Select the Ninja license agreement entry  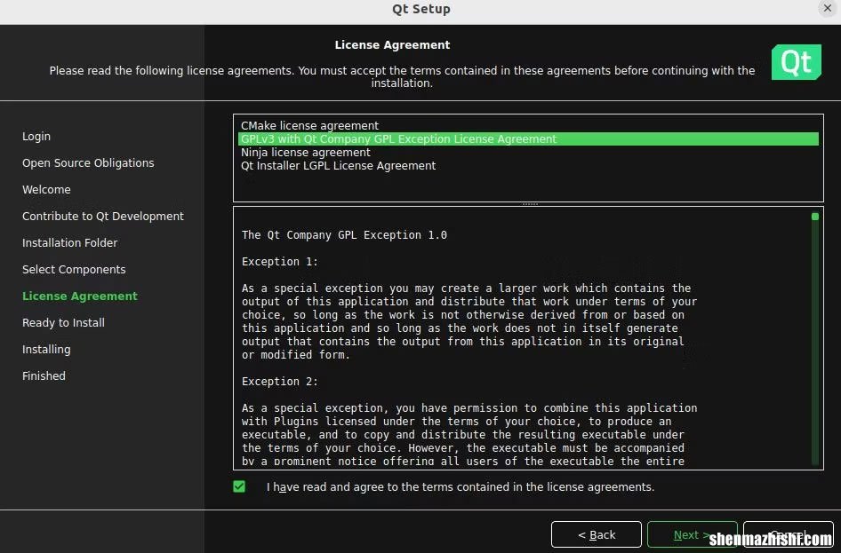click(305, 152)
